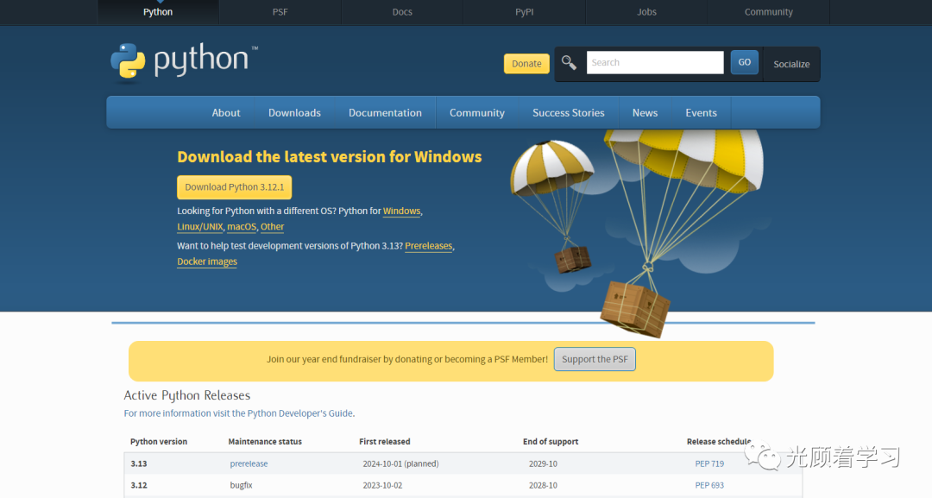
Task: Click the 2029-10 end of support cell
Action: coord(543,463)
